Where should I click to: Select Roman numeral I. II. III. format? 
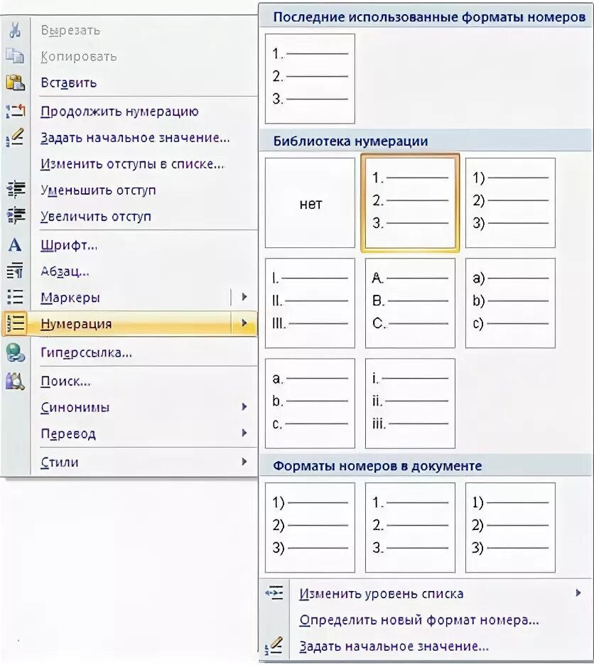(x=310, y=303)
